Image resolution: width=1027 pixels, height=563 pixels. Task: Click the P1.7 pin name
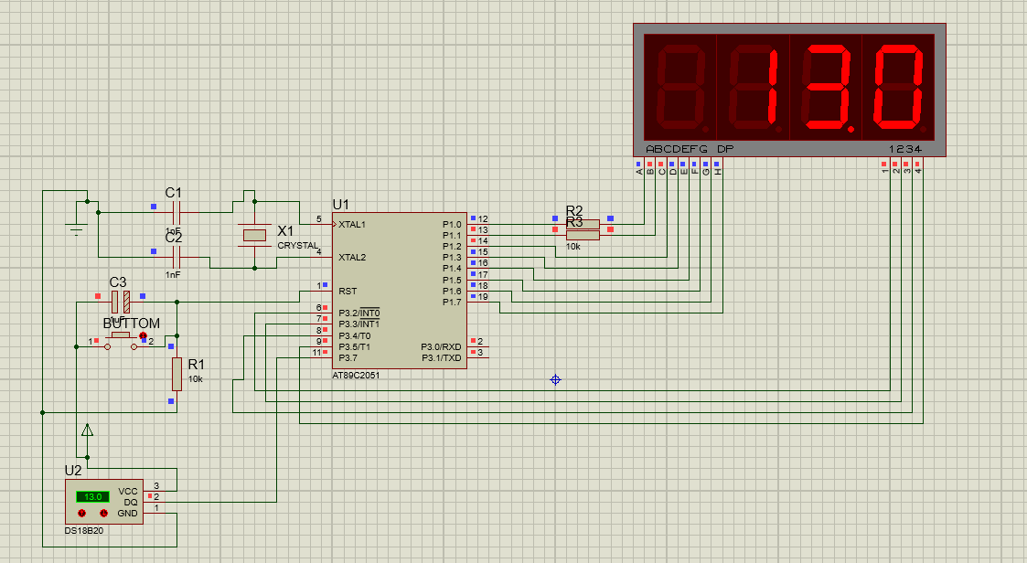pyautogui.click(x=452, y=302)
